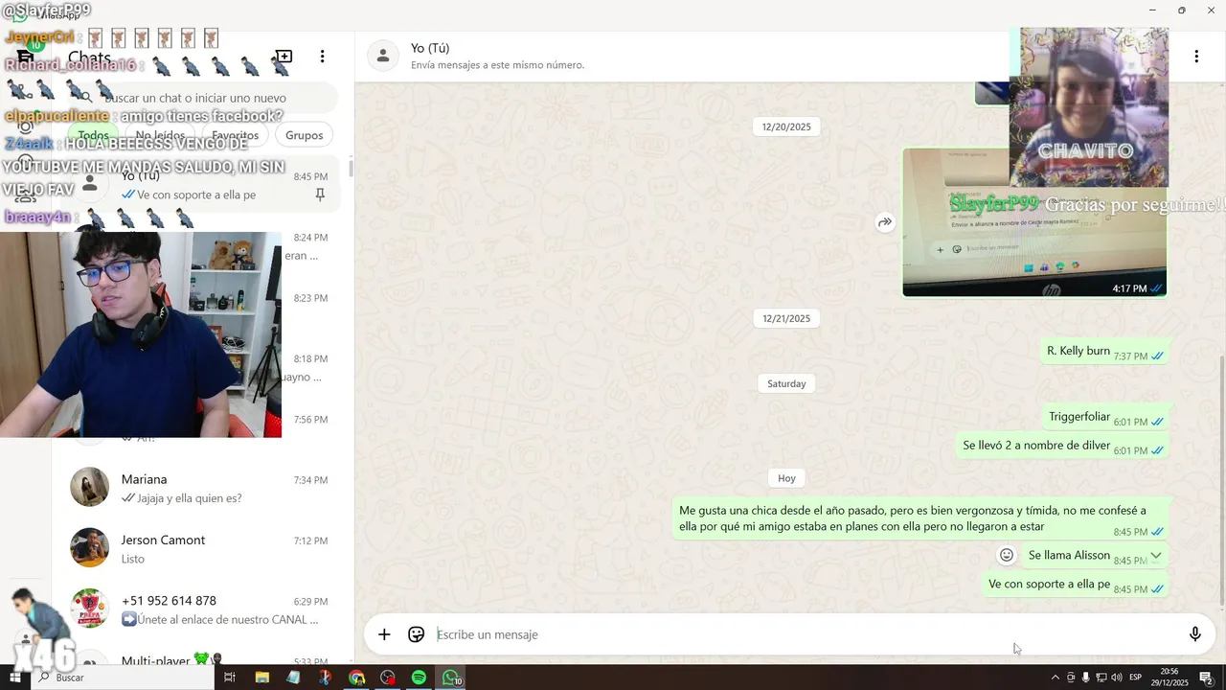The image size is (1226, 690).
Task: Click the Saturday date label
Action: point(786,383)
